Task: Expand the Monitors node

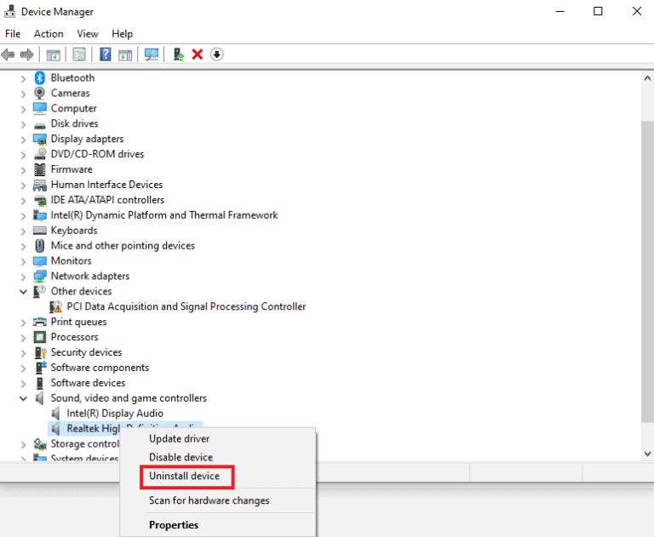Action: pyautogui.click(x=23, y=261)
